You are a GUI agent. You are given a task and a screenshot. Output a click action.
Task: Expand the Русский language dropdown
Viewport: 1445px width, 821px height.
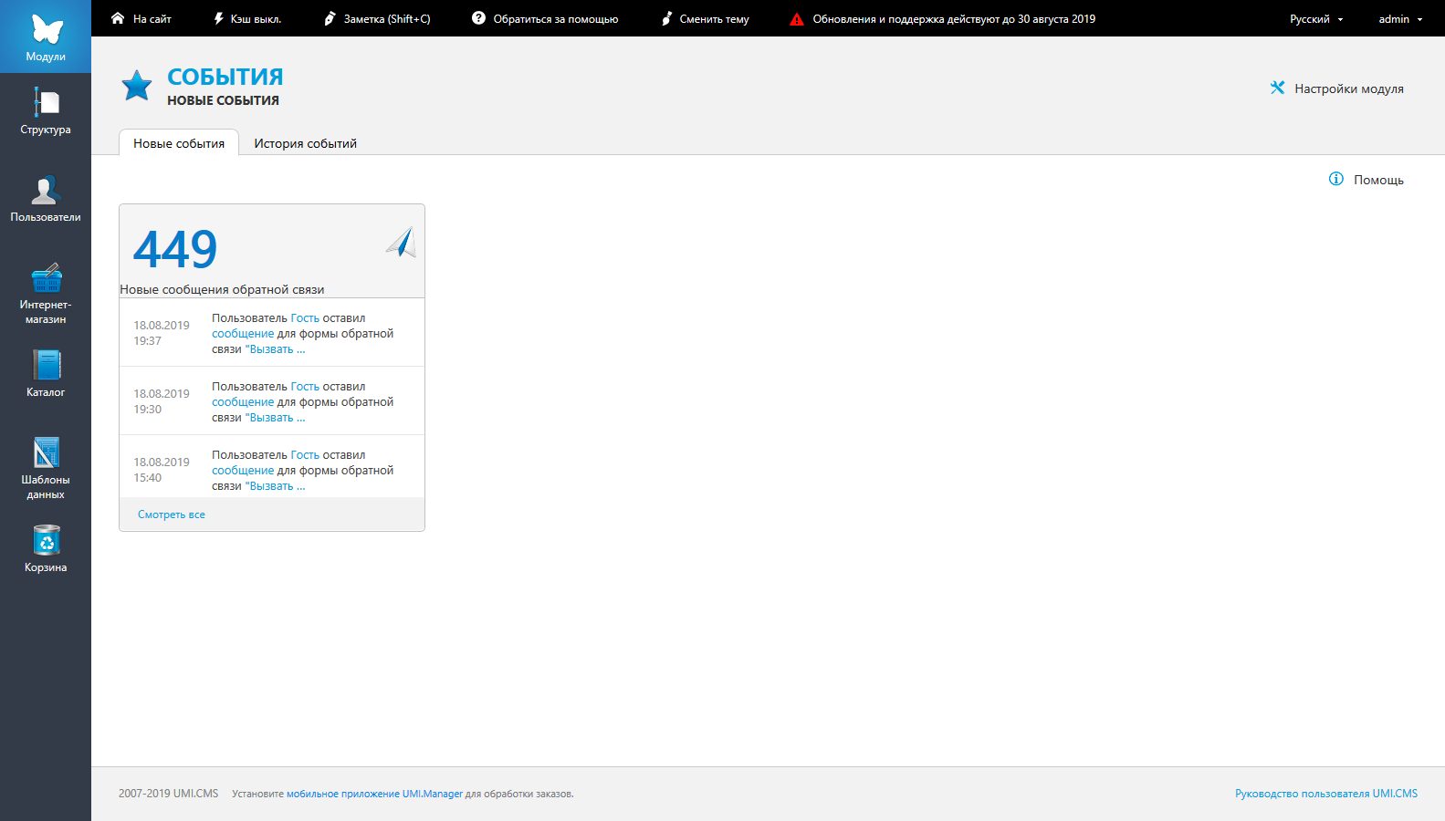pyautogui.click(x=1315, y=19)
